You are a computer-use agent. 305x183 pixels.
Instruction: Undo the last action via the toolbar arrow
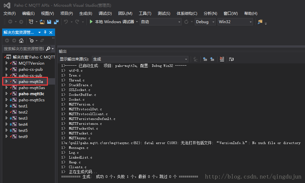66,22
